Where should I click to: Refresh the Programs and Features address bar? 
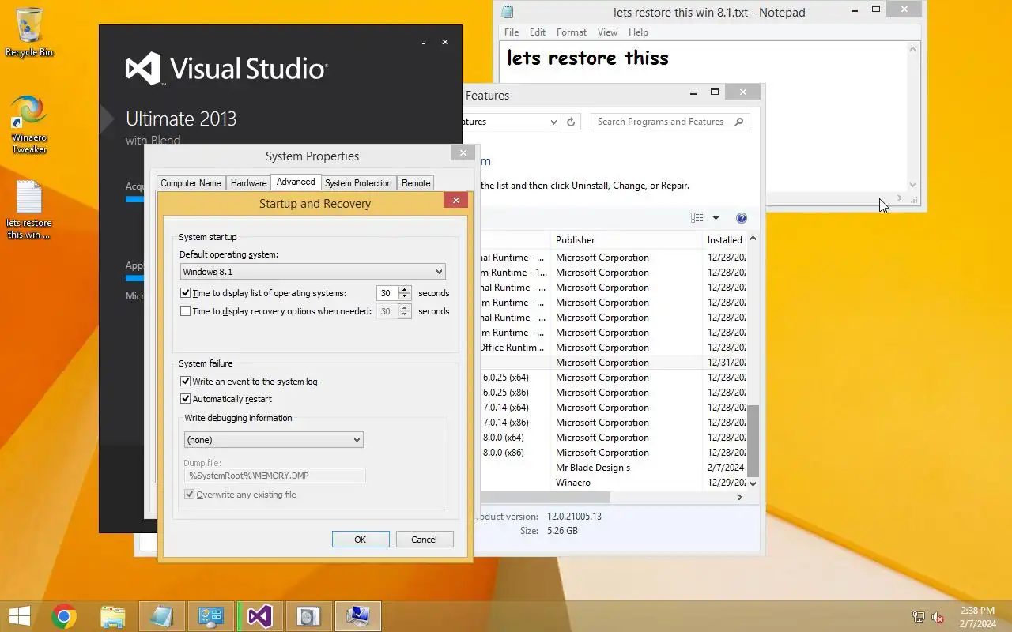click(x=571, y=122)
